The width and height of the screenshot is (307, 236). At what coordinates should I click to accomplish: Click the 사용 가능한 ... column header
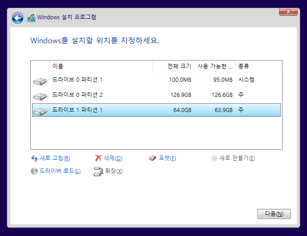click(x=215, y=66)
